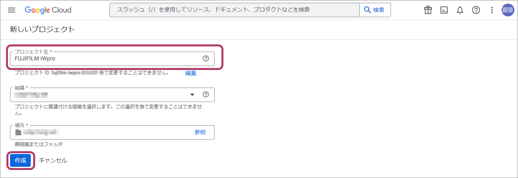
Task: Click the 参照 browse link
Action: click(200, 132)
